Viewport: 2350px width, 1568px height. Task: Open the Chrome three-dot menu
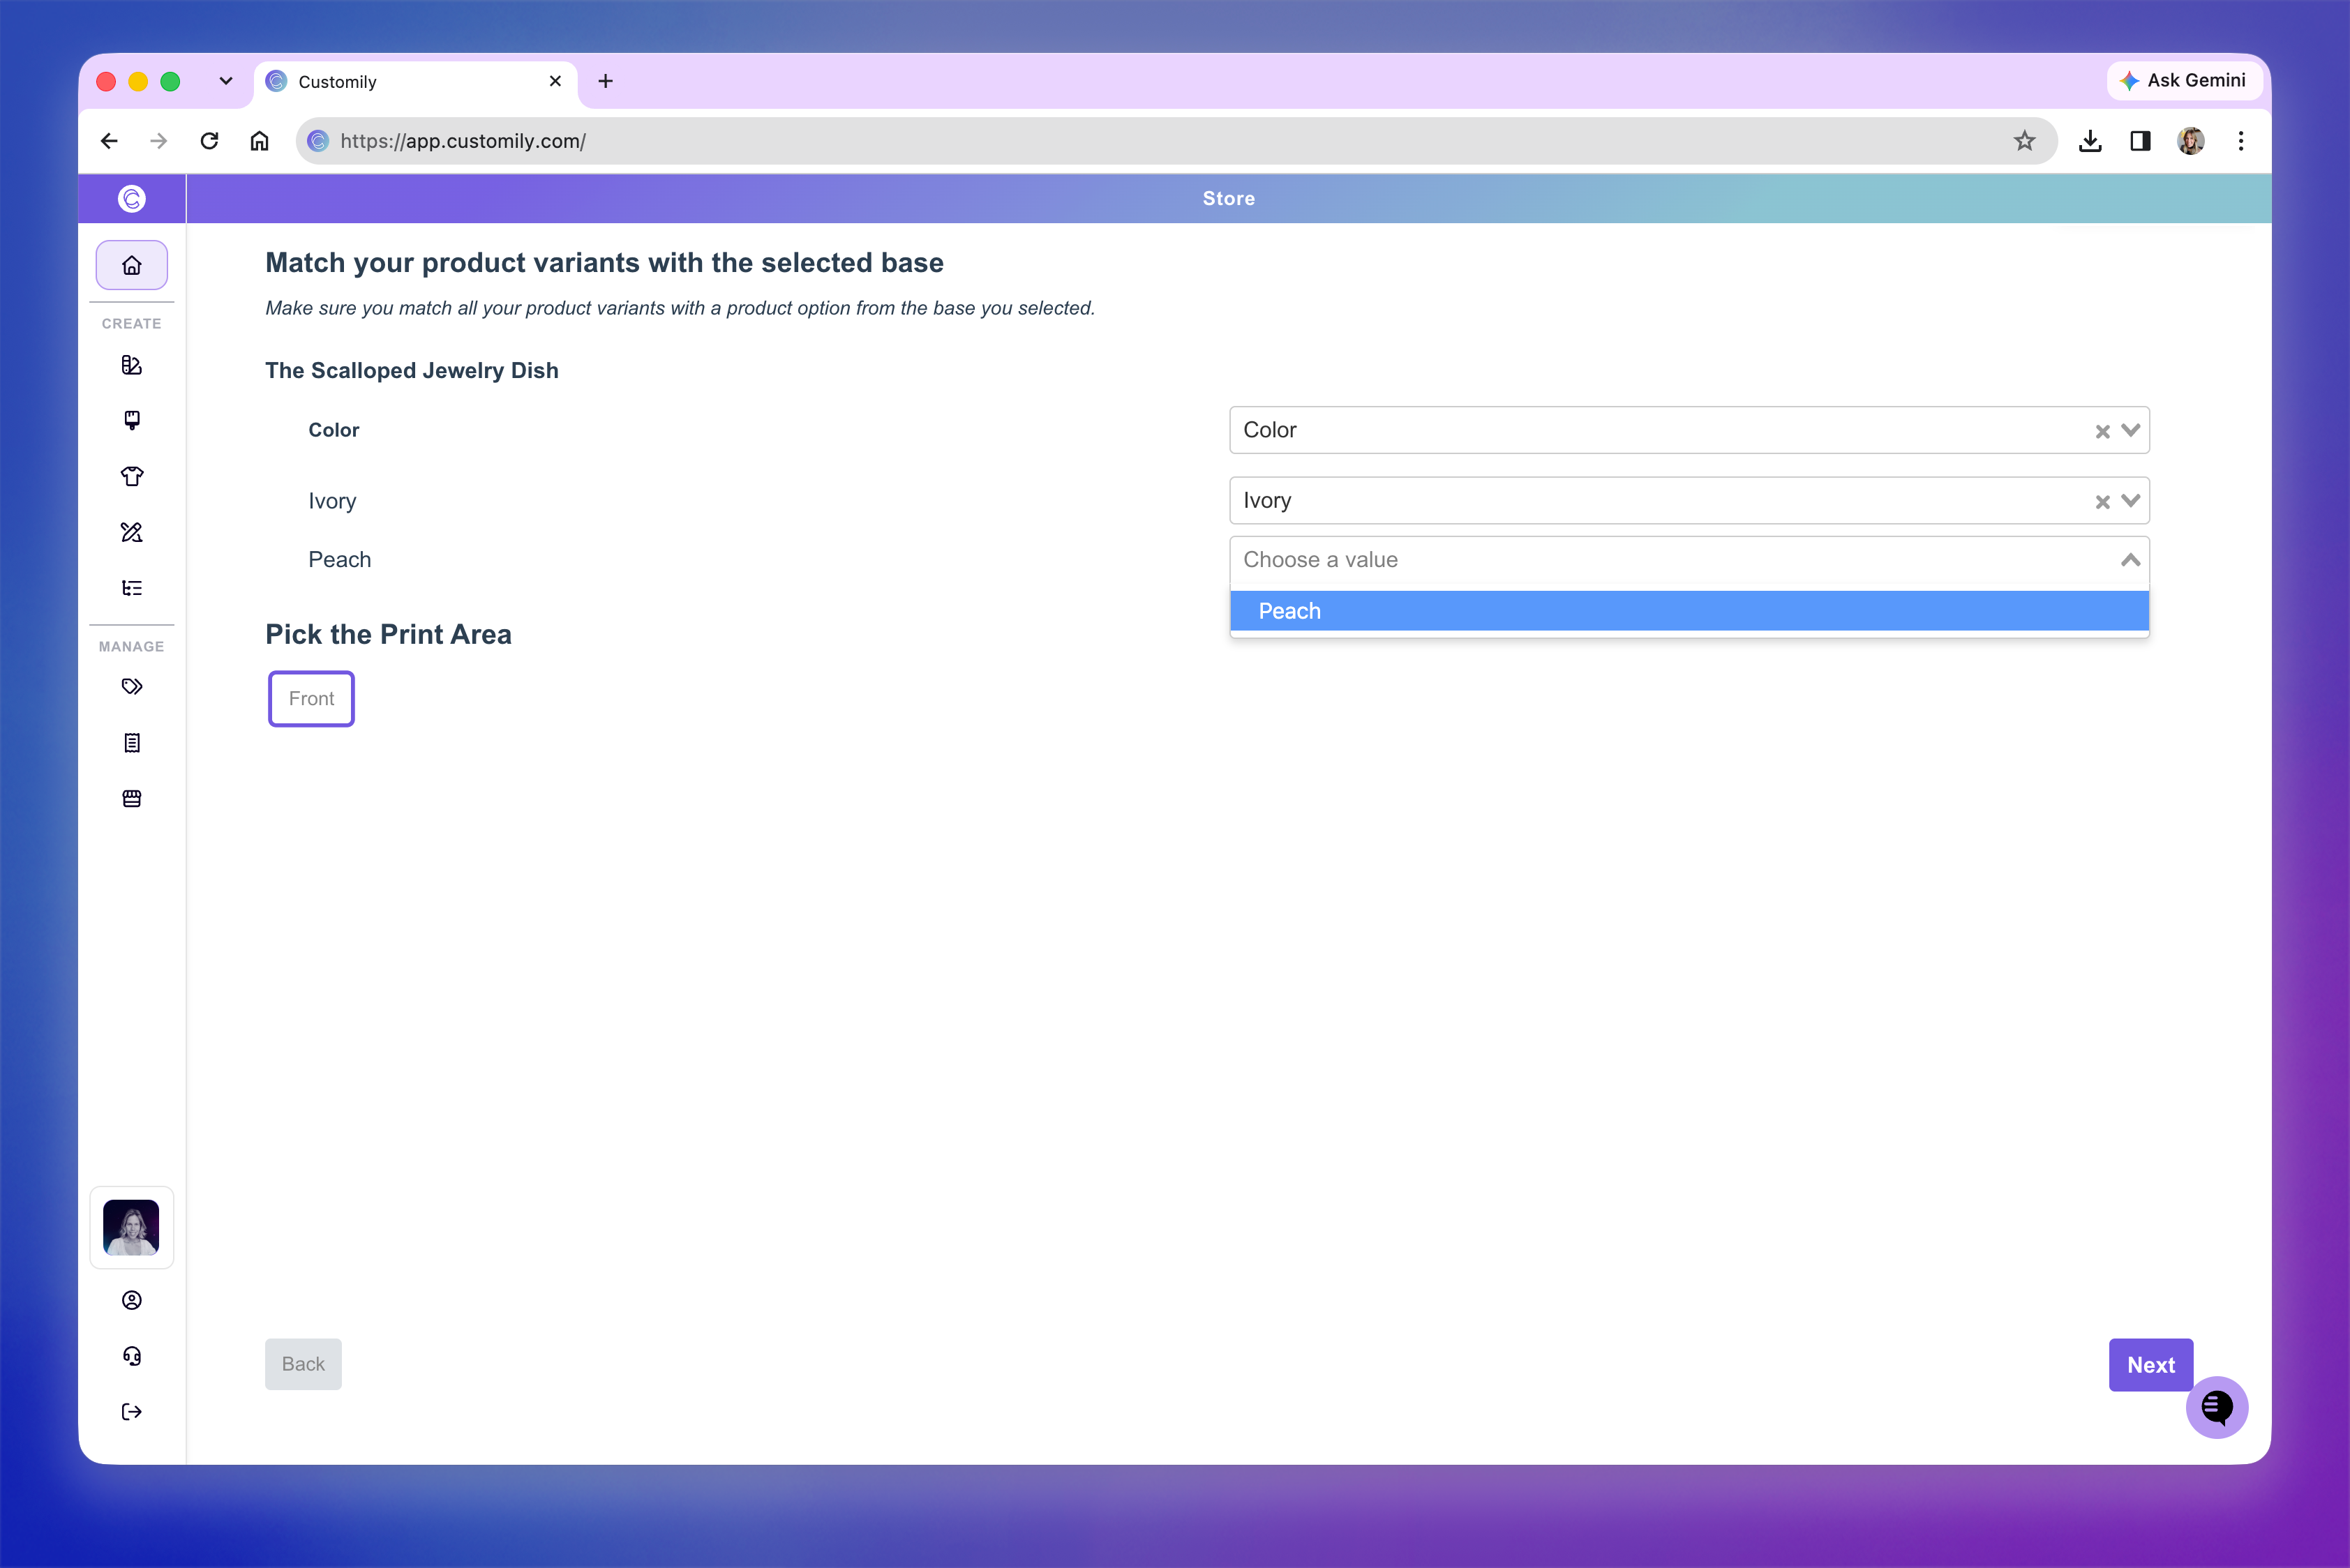point(2241,141)
